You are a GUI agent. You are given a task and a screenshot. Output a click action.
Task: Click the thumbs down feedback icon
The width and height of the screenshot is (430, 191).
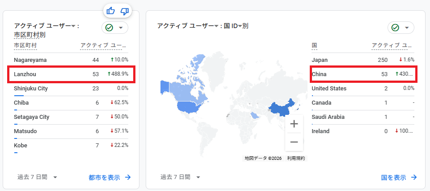[x=125, y=11]
